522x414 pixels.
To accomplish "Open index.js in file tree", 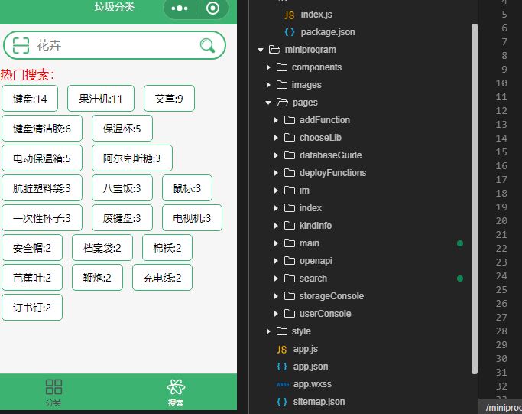I will click(x=316, y=15).
